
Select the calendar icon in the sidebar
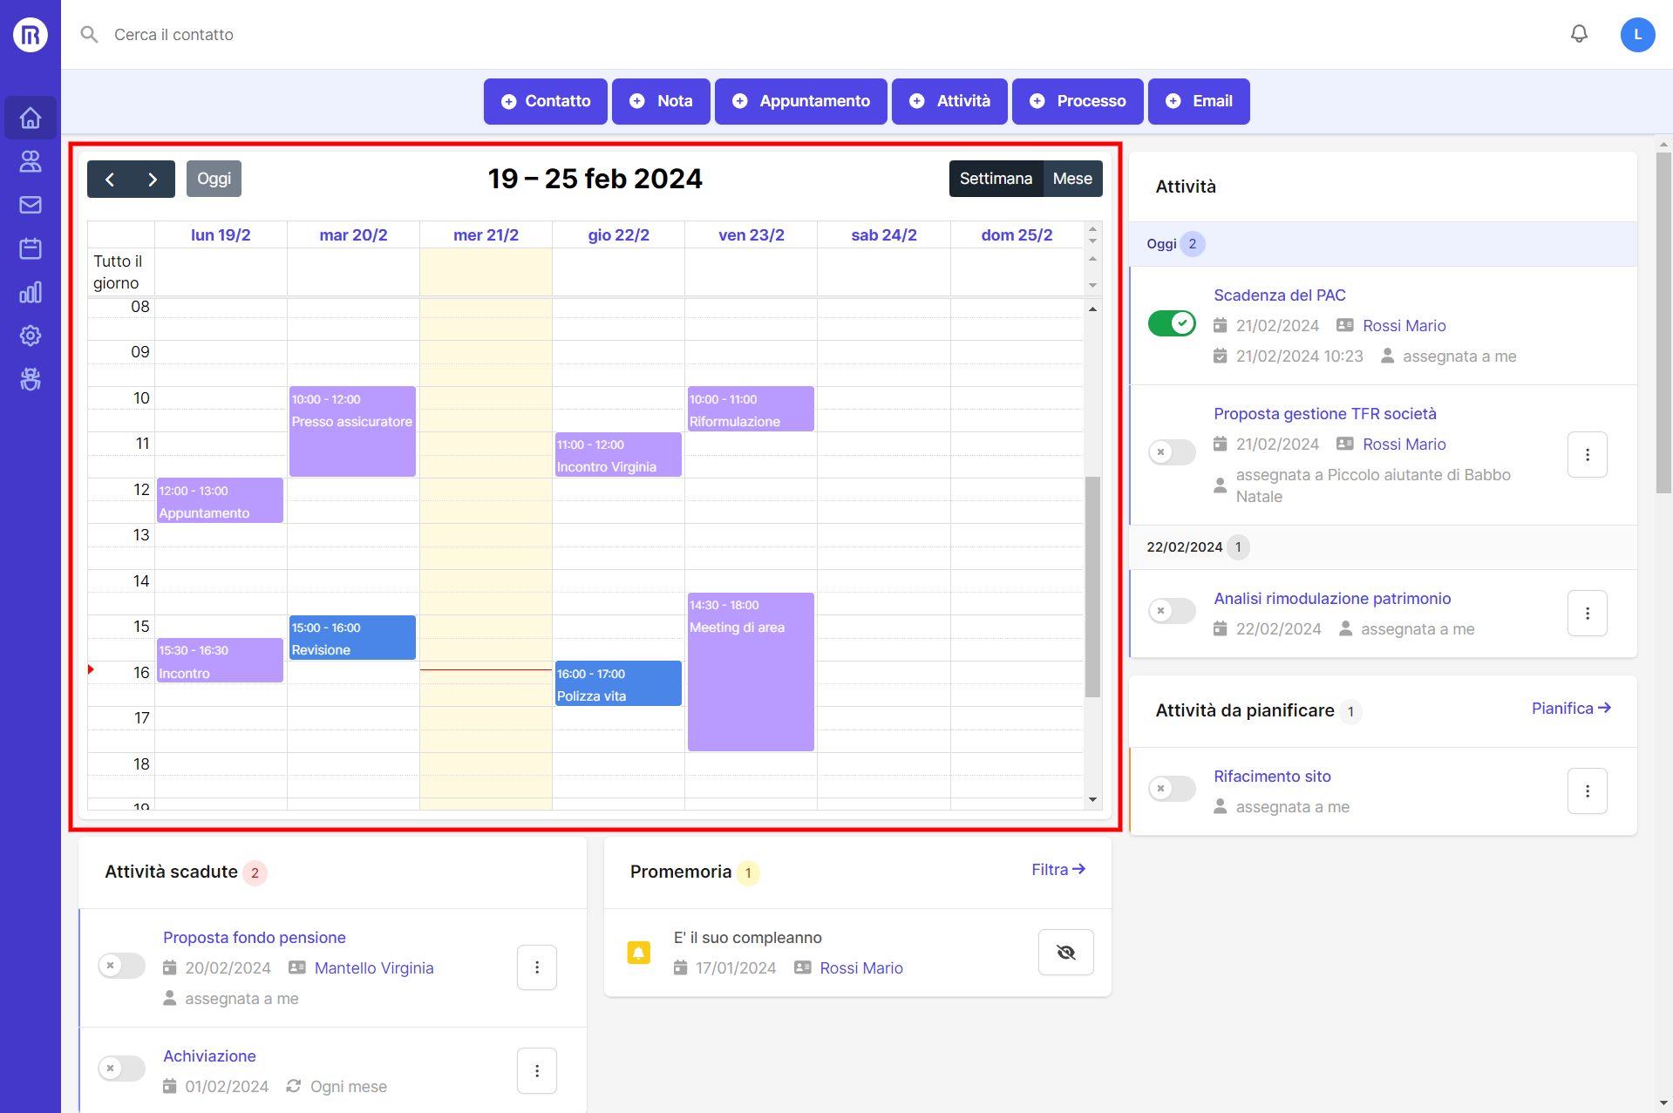click(31, 248)
